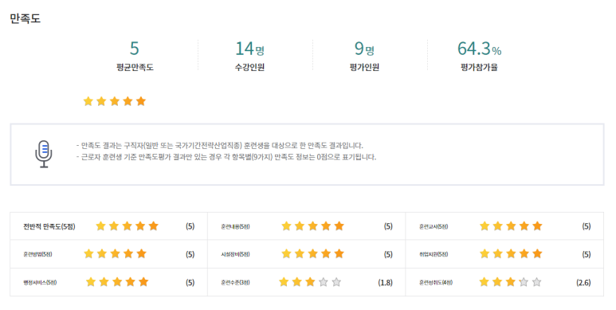This screenshot has height=310, width=616.
Task: Click the fifth star in 훈련교사 row
Action: click(x=537, y=226)
